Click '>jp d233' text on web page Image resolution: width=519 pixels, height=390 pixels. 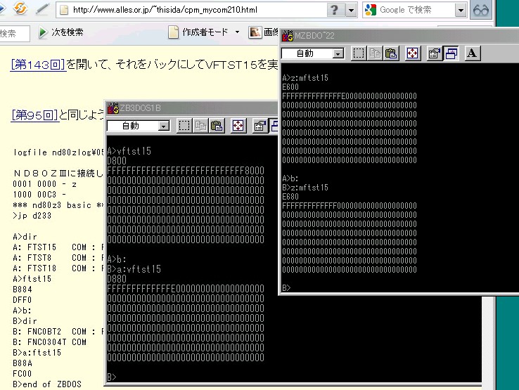(32, 216)
